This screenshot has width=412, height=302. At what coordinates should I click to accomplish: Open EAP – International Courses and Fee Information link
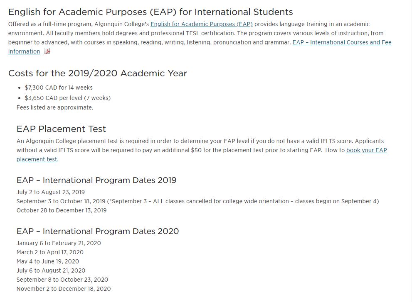342,42
